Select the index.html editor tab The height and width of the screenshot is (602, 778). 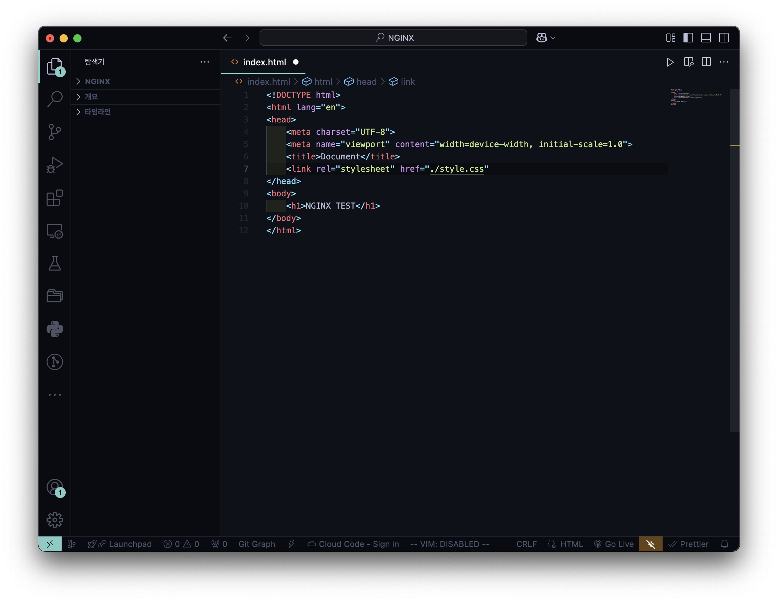(x=264, y=62)
